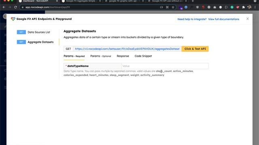
Task: Switch to the Google Fit Aggregate Simple tab
Action: 81,1
